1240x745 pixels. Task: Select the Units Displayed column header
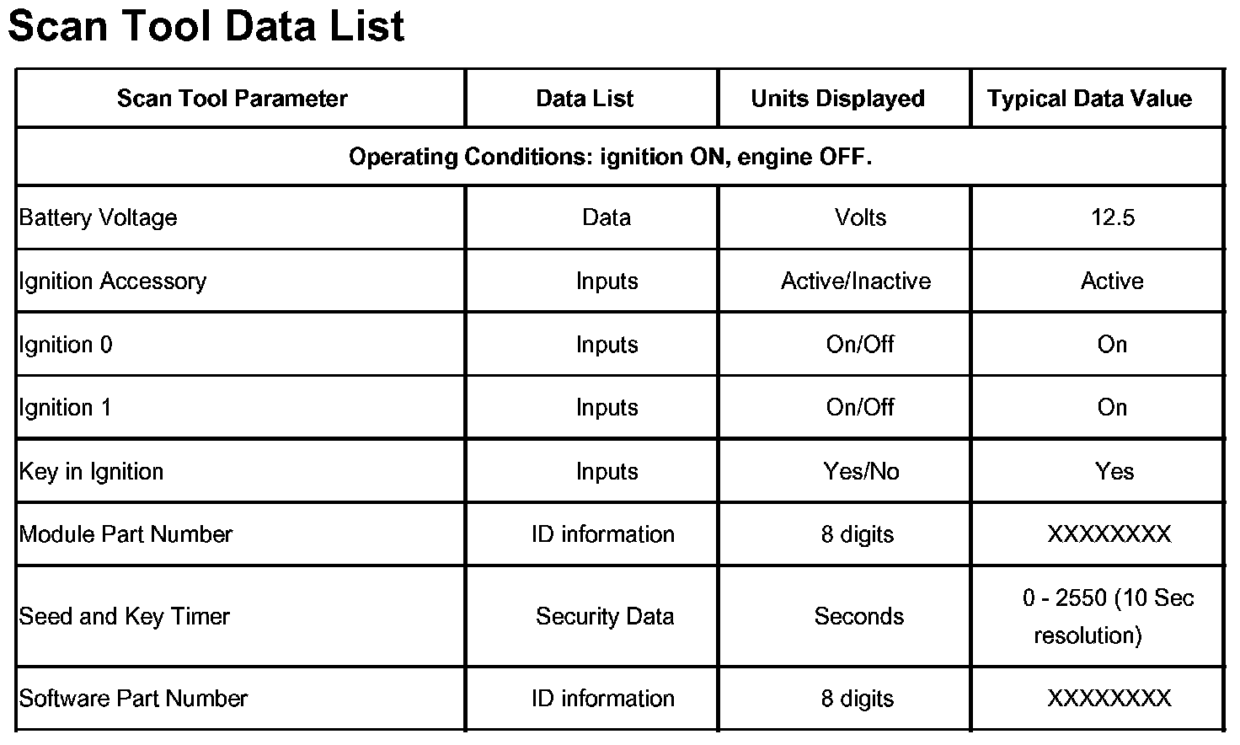pos(837,99)
